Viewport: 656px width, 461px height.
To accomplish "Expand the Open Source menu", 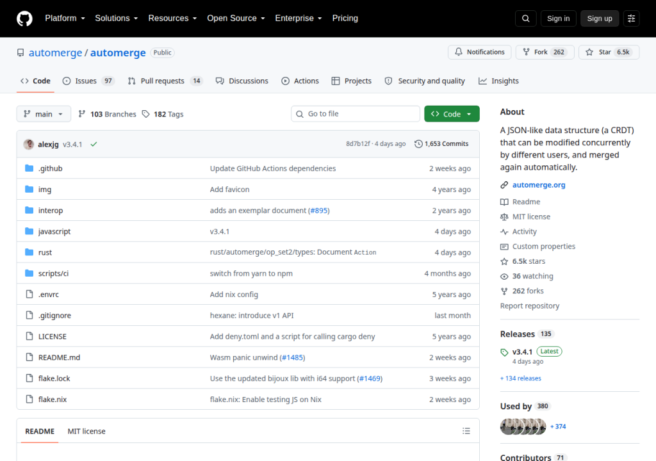I will click(x=236, y=19).
